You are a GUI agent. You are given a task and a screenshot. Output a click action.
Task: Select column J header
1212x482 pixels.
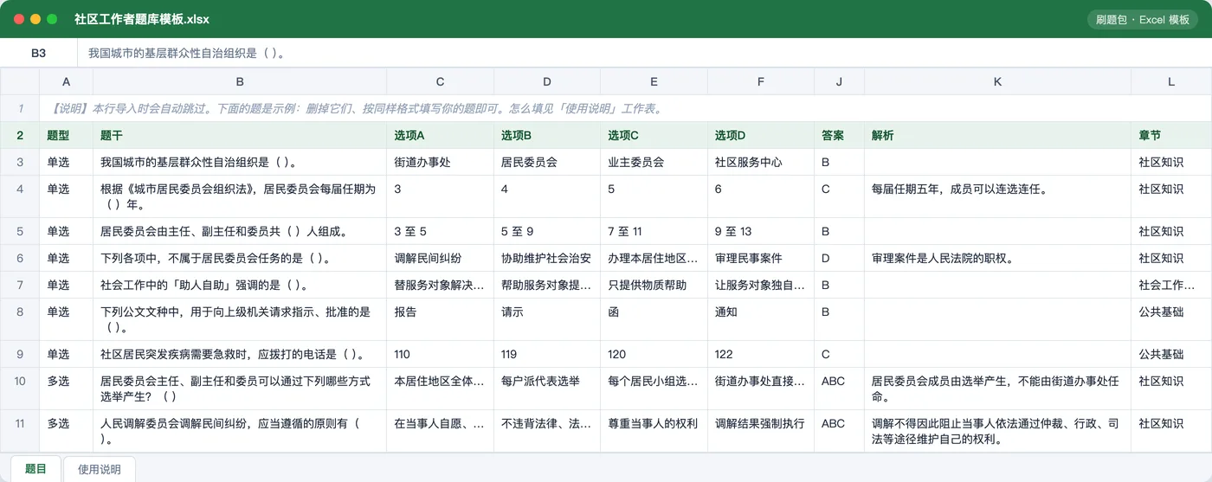click(x=839, y=81)
